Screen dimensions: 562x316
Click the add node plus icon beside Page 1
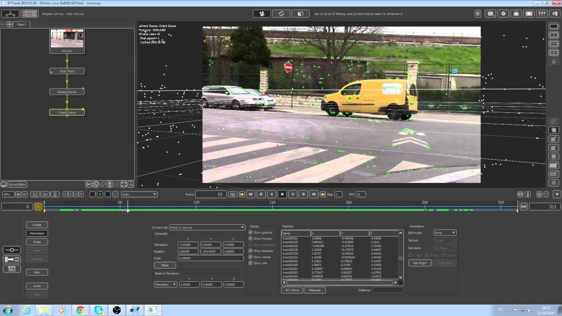pos(9,24)
